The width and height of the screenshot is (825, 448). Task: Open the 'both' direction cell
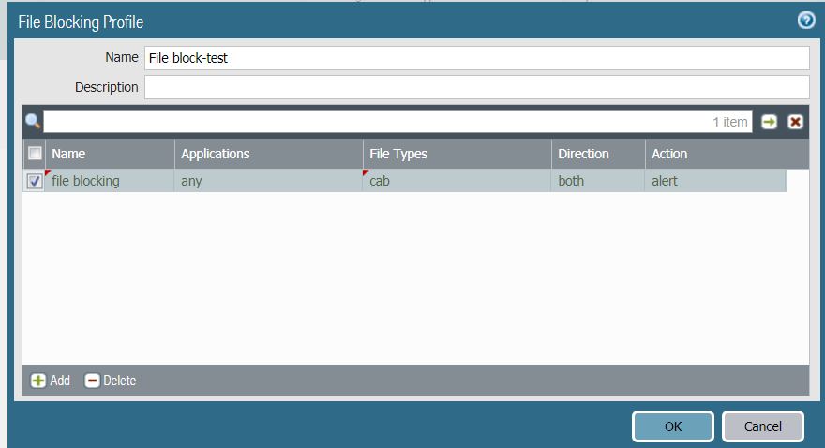pyautogui.click(x=598, y=181)
